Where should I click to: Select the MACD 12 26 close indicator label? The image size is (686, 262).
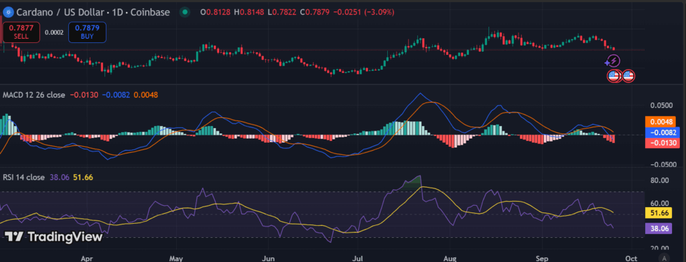click(x=34, y=95)
